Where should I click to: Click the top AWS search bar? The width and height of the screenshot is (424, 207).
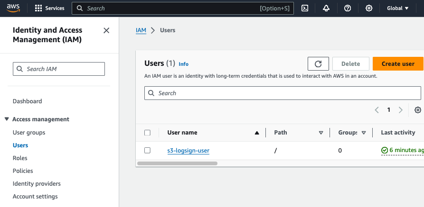tap(183, 9)
